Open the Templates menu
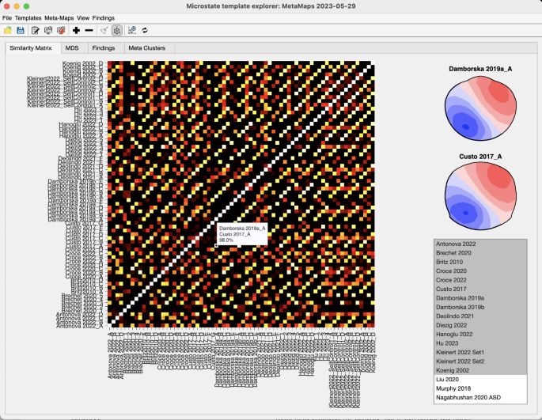 click(x=28, y=17)
